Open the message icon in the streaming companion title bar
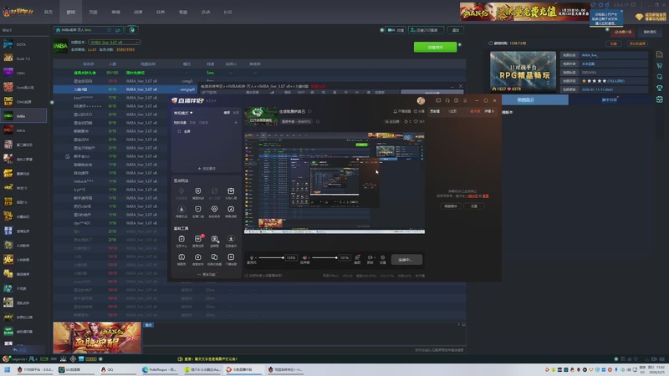Screen dimensions: 669x376 click(438, 100)
